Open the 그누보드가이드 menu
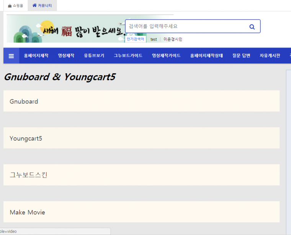This screenshot has width=291, height=235. pos(128,56)
